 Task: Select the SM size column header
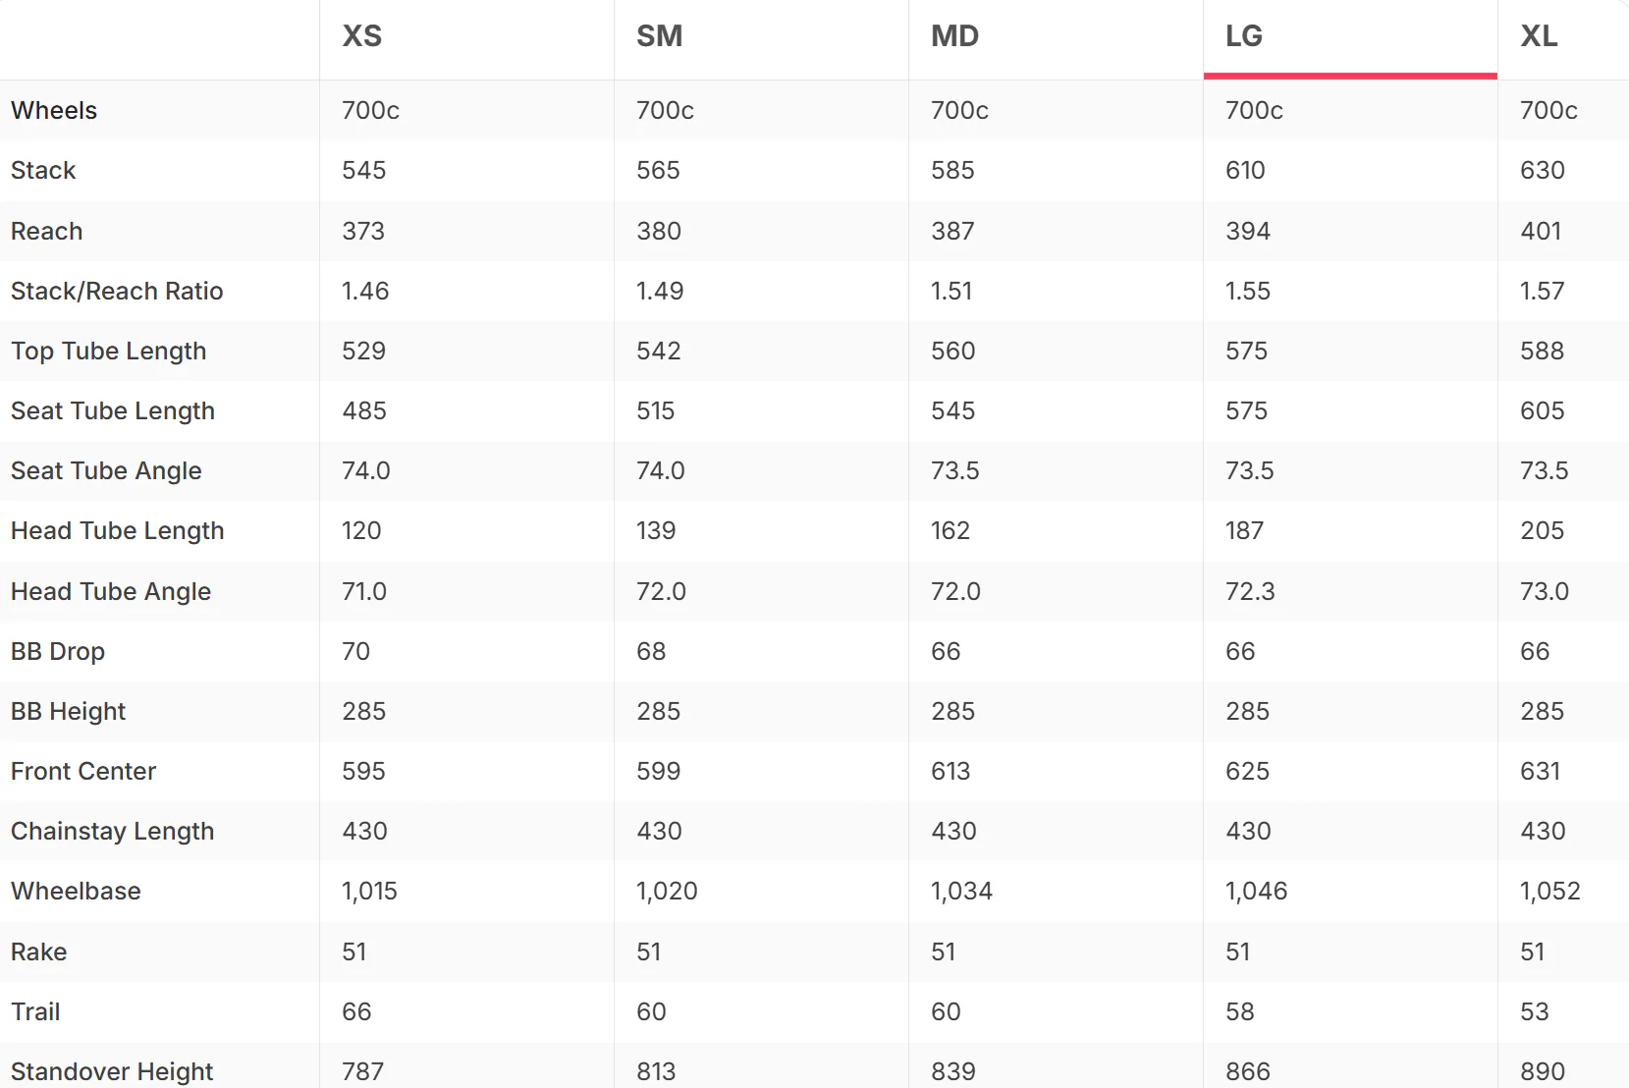point(659,36)
